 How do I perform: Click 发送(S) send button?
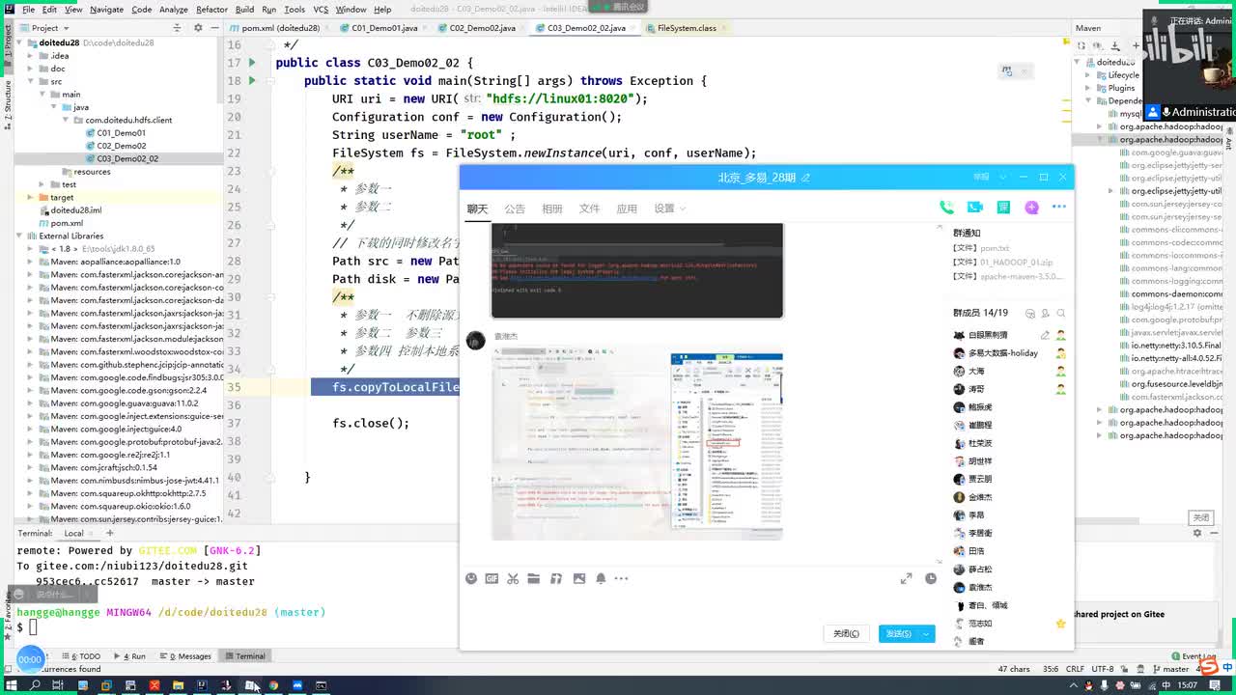898,633
